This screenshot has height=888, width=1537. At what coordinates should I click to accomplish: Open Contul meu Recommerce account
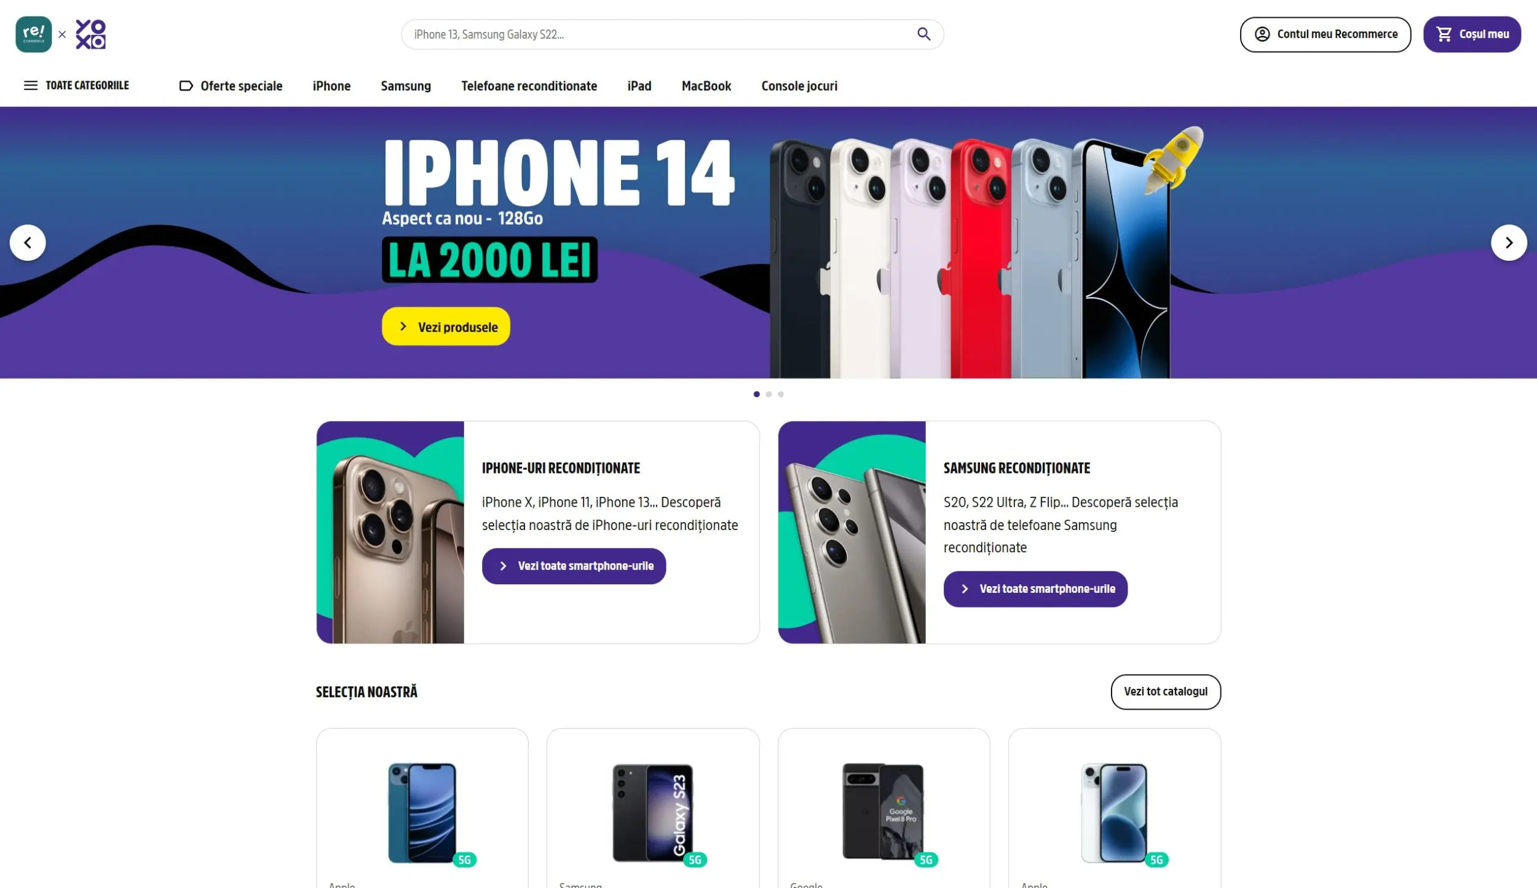[1325, 34]
